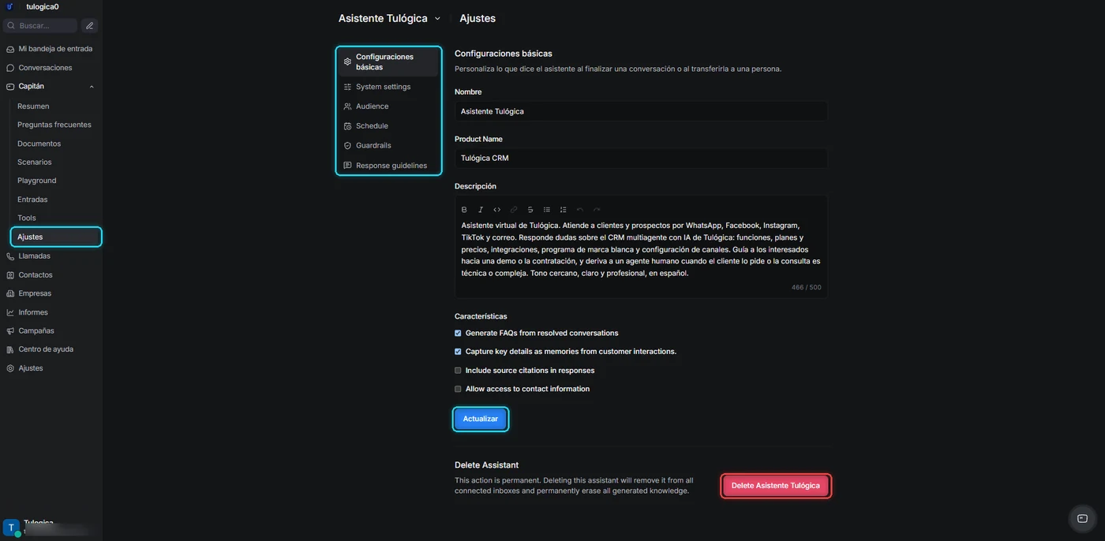Open the Empresas building icon
This screenshot has height=541, width=1105.
point(10,293)
